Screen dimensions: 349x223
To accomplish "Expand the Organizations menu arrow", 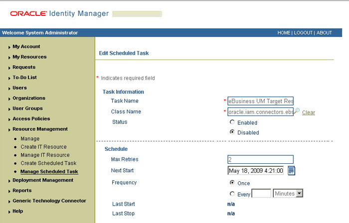I will coord(9,99).
